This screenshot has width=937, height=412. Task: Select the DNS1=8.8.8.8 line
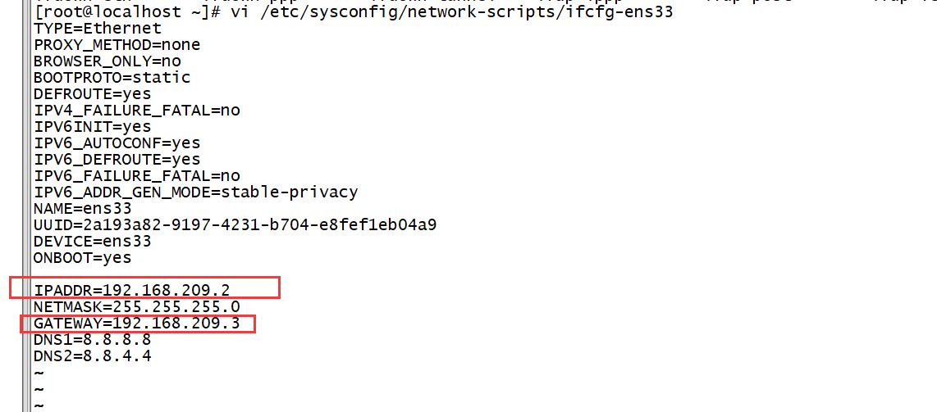(x=93, y=340)
